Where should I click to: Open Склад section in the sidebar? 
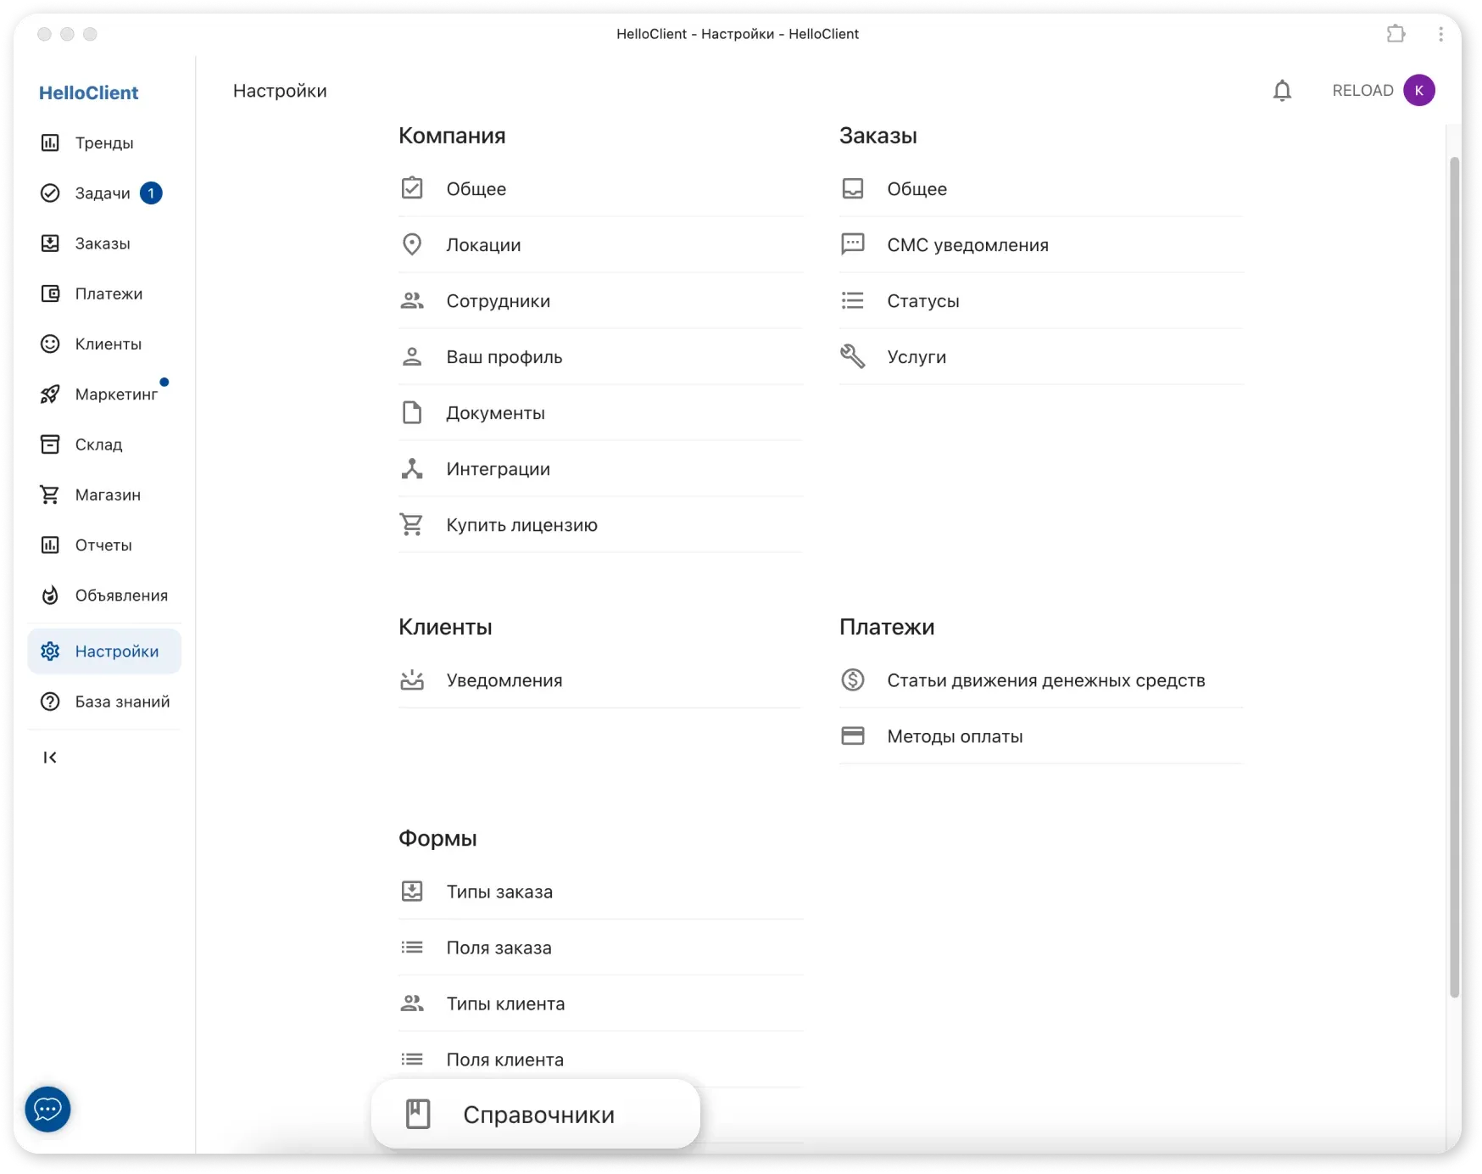(98, 444)
